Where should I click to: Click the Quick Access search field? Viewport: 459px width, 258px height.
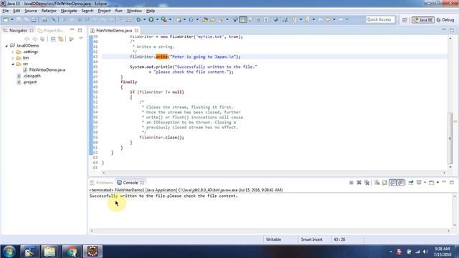[x=380, y=19]
